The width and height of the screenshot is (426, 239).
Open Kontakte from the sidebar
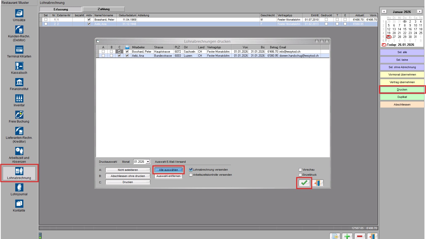(19, 204)
